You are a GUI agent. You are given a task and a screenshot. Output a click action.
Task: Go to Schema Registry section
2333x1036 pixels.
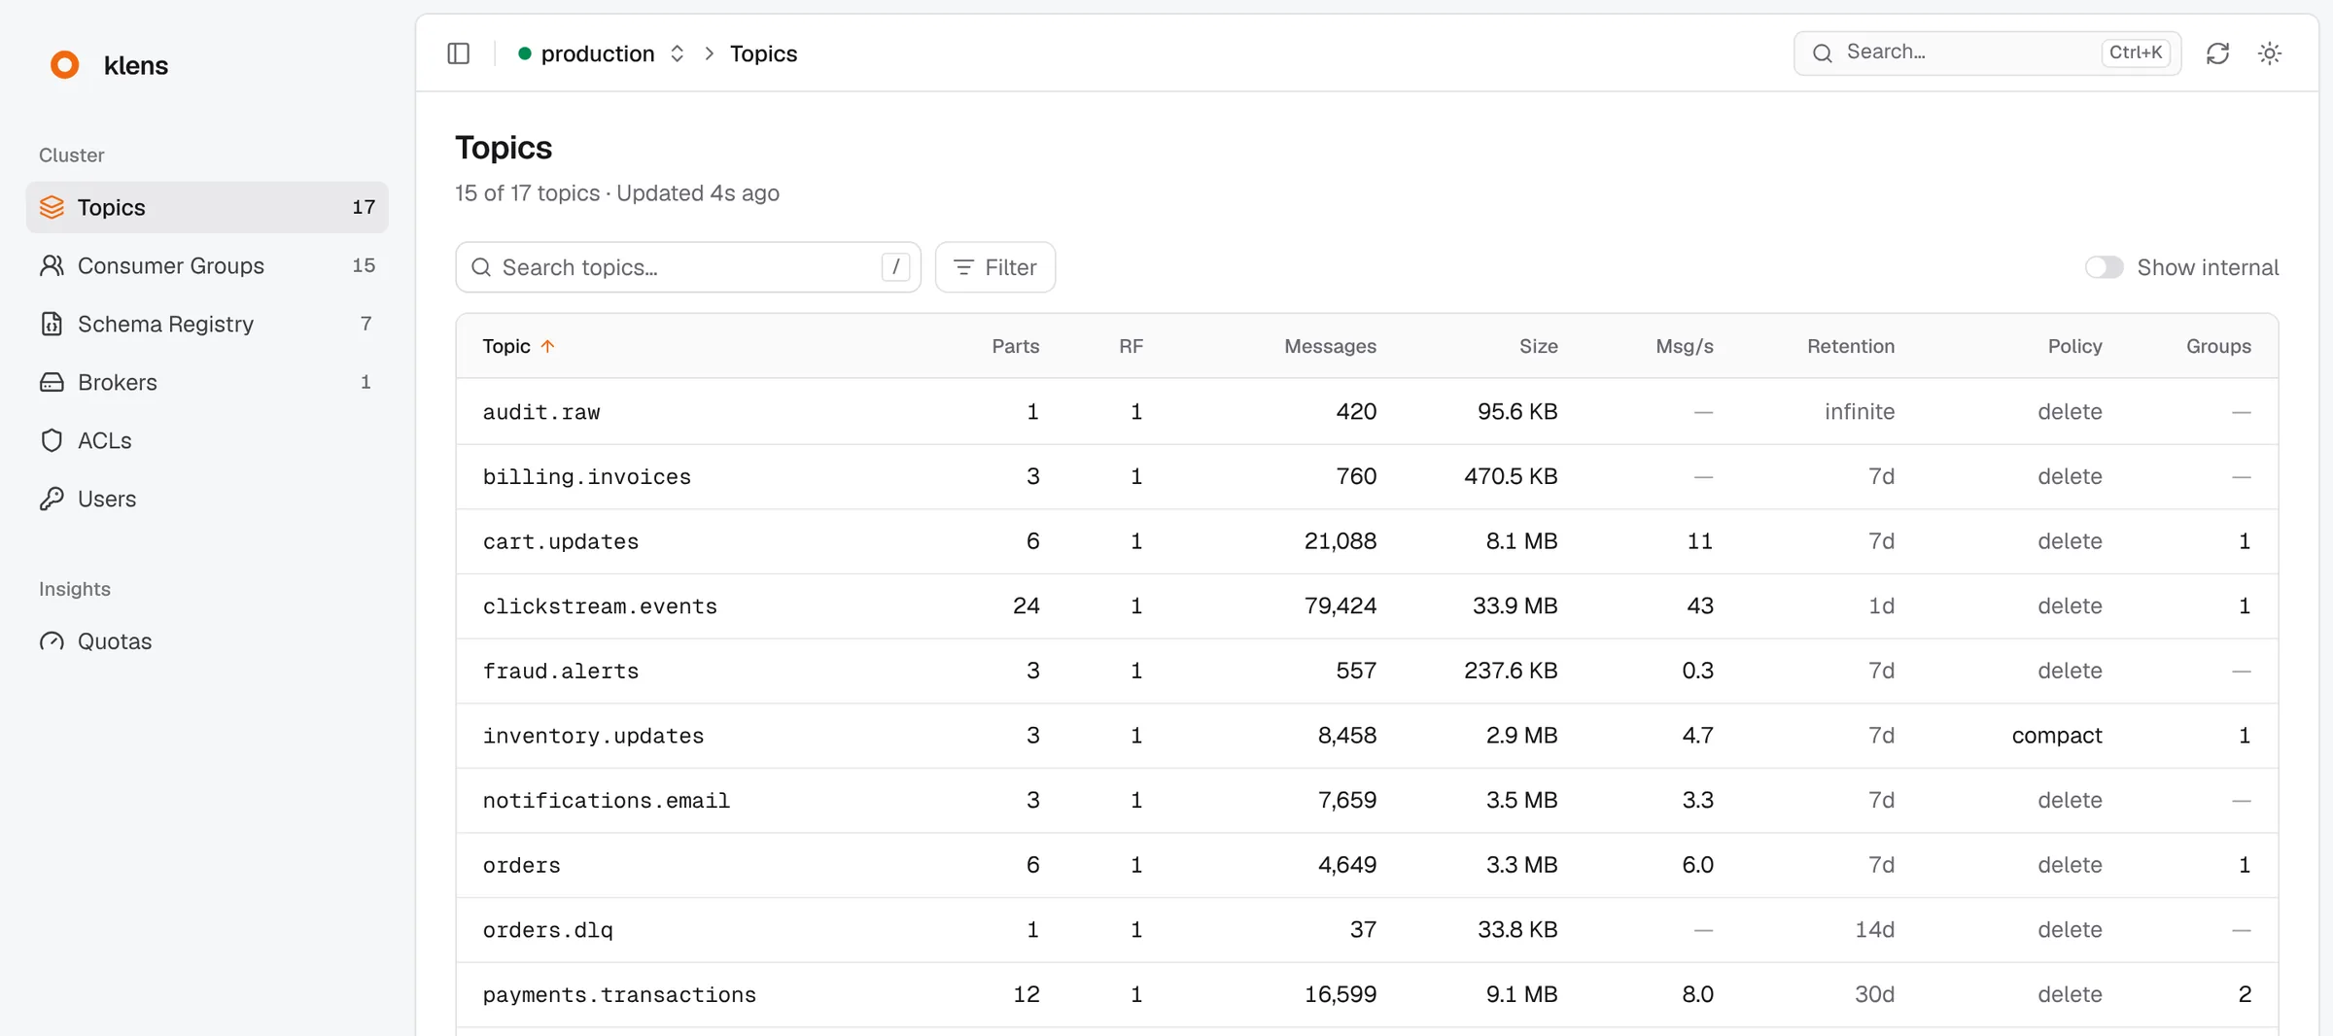[x=207, y=324]
